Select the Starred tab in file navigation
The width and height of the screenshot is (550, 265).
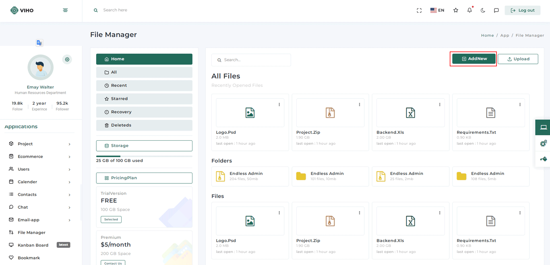pyautogui.click(x=144, y=99)
